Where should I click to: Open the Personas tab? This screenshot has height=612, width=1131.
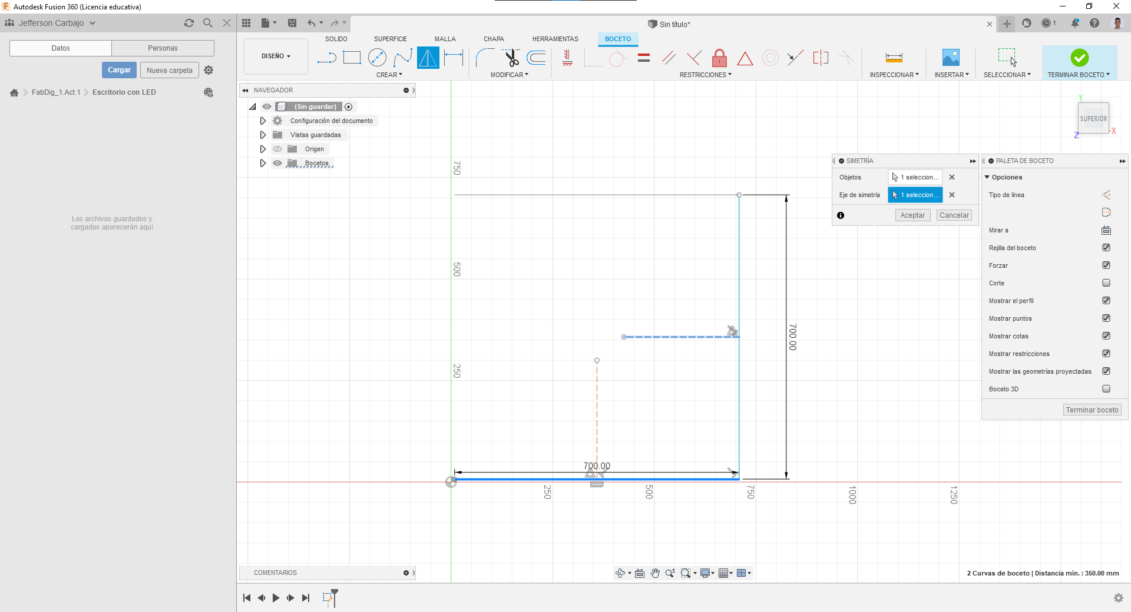(163, 48)
